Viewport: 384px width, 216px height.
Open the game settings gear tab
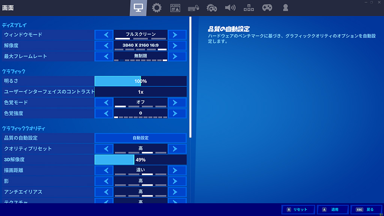pyautogui.click(x=157, y=8)
